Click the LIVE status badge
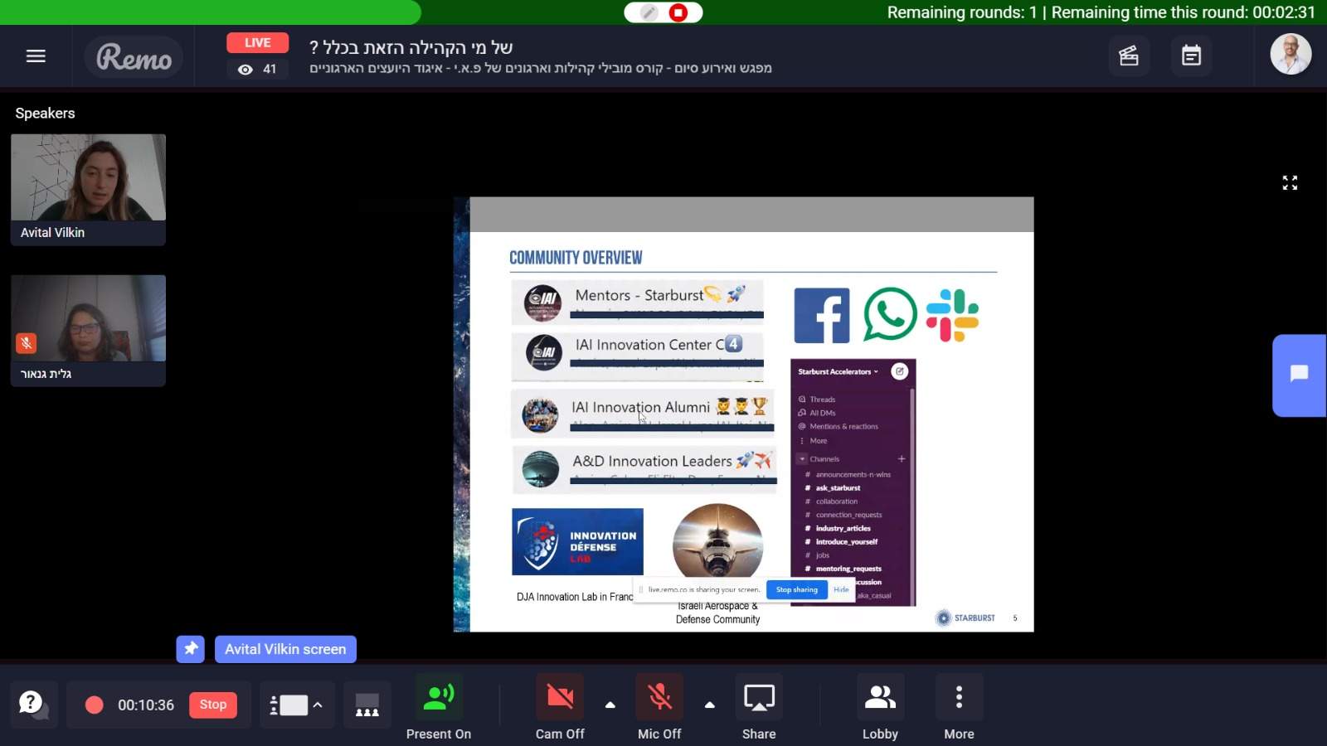Viewport: 1327px width, 746px height. click(x=257, y=42)
